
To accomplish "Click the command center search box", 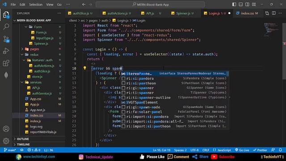I will (x=150, y=4).
